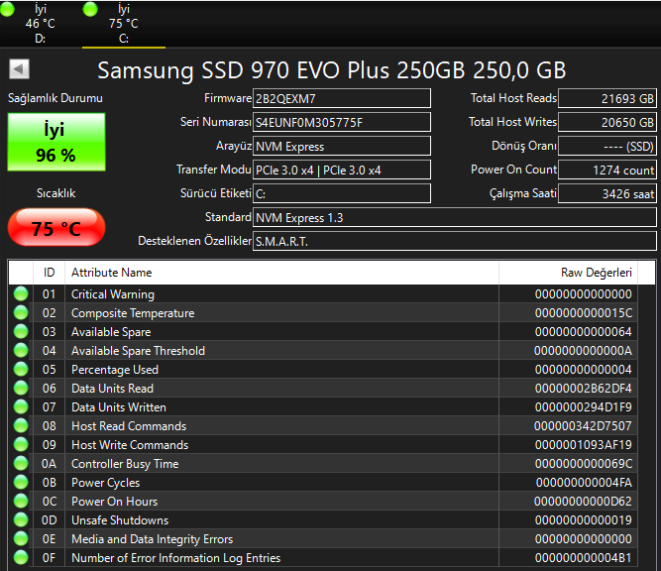Select the Unsafe Shutdowns attribute name
The image size is (661, 571).
click(x=120, y=520)
